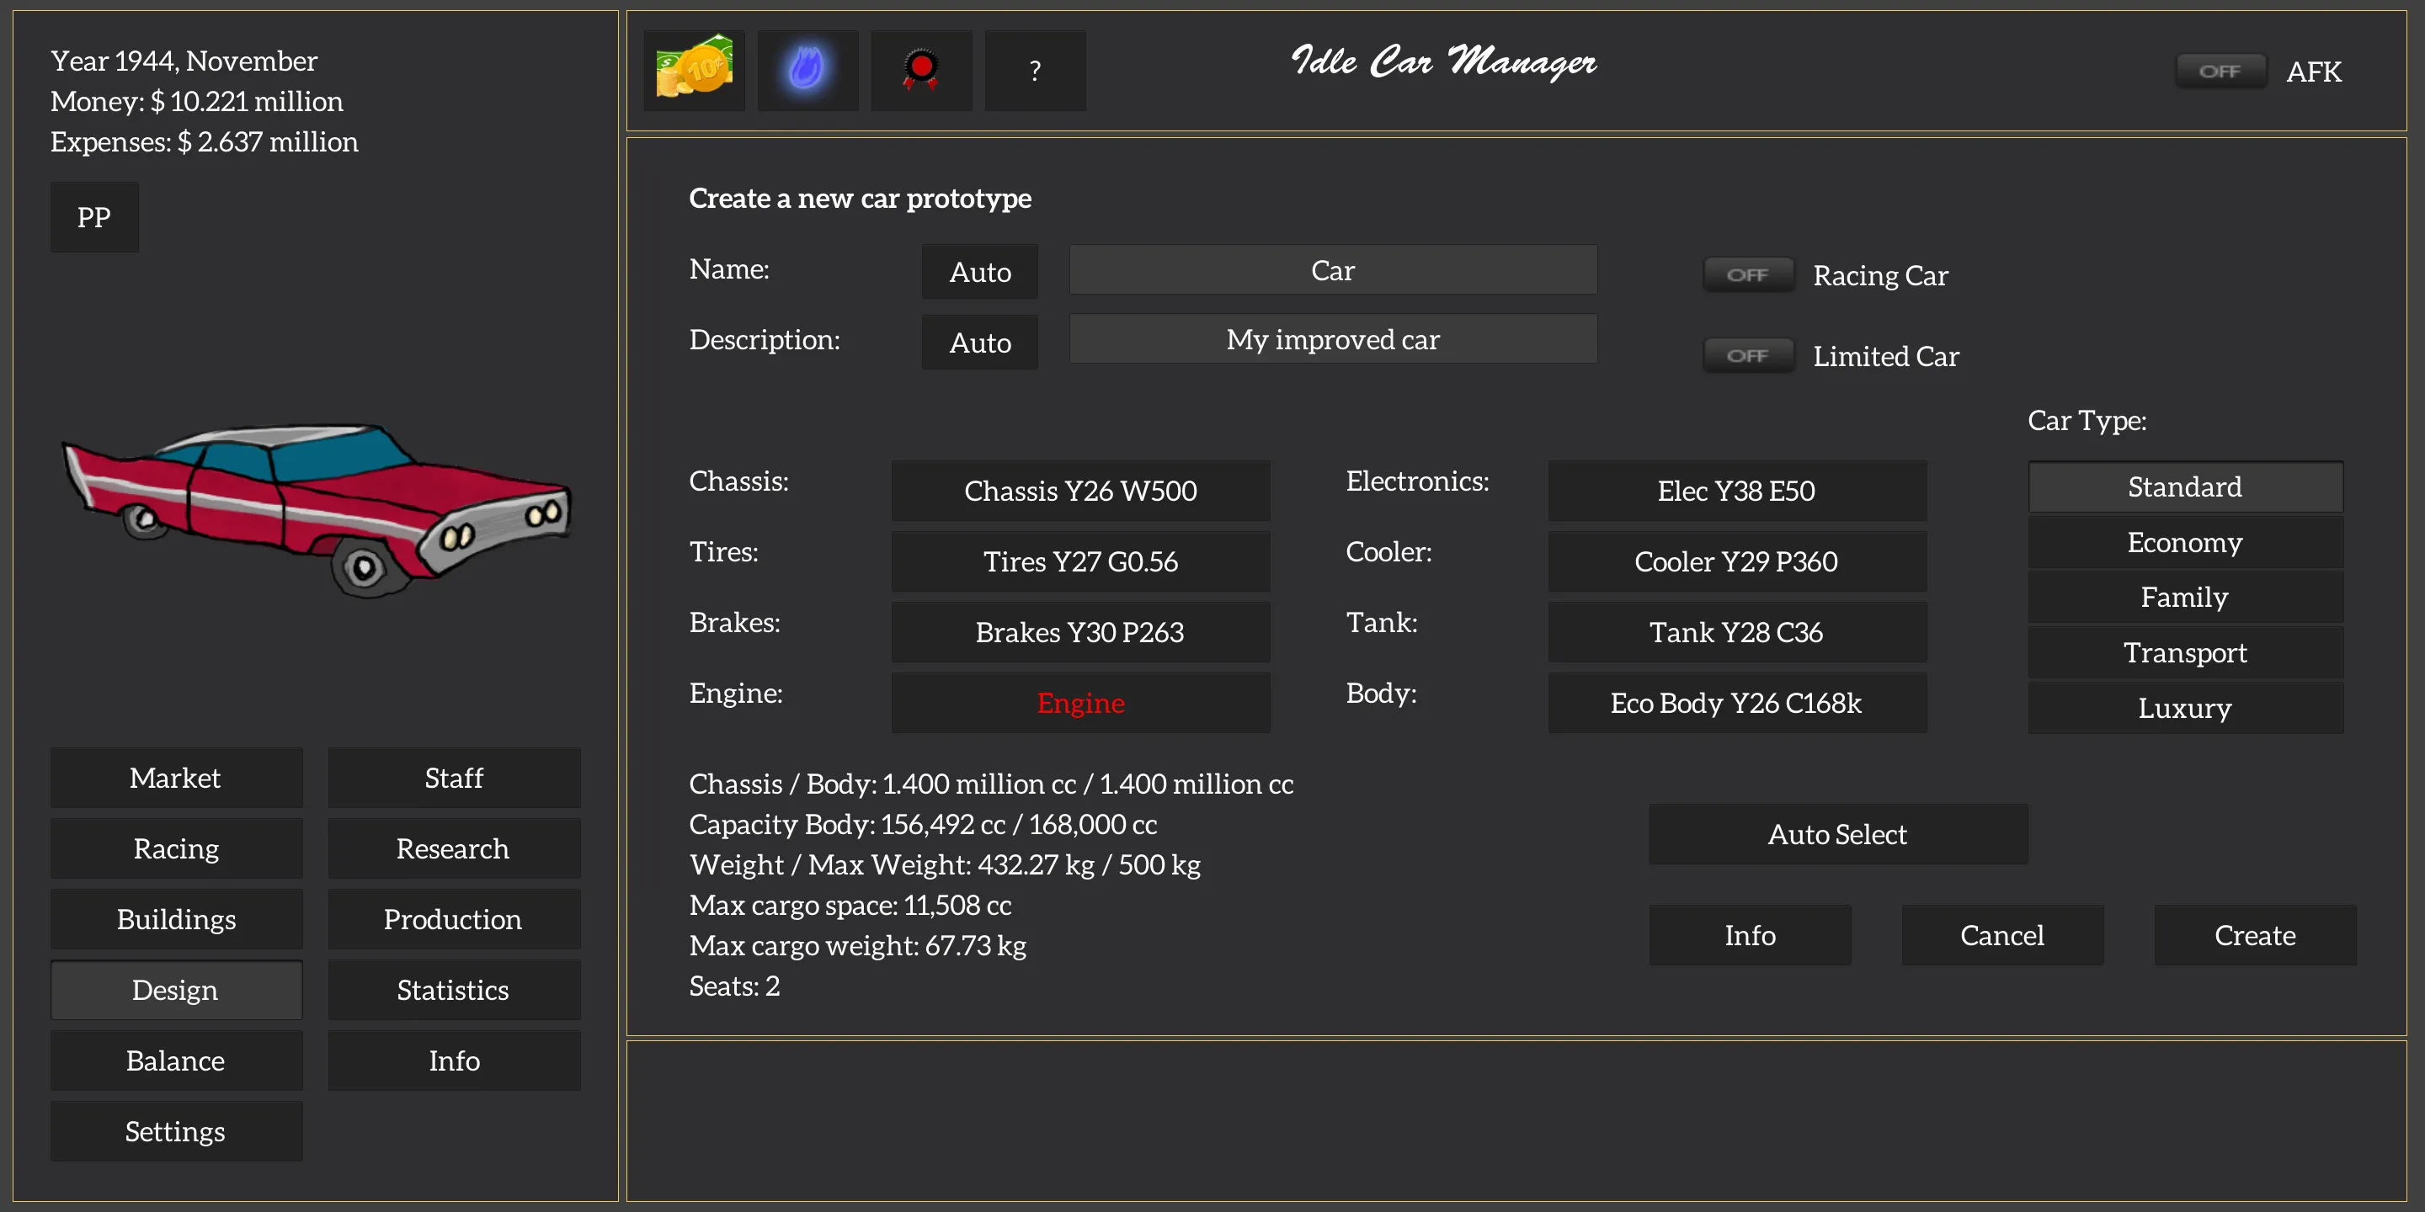Viewport: 2425px width, 1212px height.
Task: Open the Research menu
Action: [x=455, y=848]
